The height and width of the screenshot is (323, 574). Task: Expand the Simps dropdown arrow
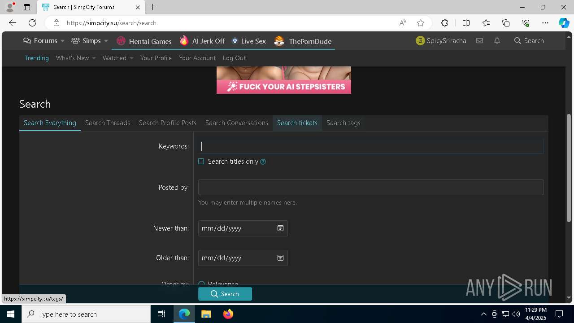(106, 41)
